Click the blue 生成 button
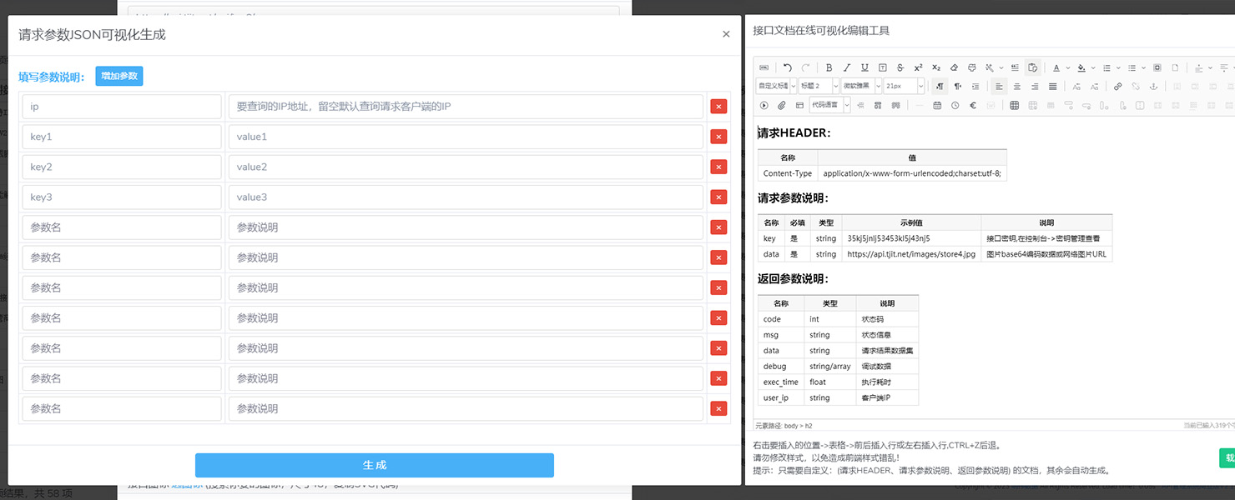The width and height of the screenshot is (1235, 500). point(374,465)
